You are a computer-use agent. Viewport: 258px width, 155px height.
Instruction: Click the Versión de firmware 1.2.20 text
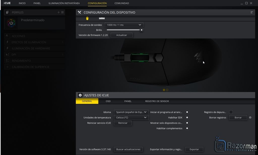(93, 35)
